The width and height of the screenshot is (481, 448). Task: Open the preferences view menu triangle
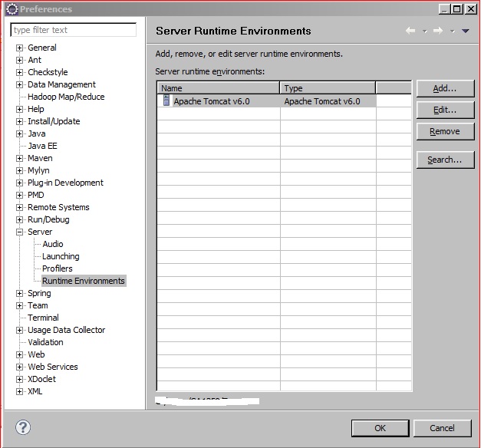coord(466,31)
